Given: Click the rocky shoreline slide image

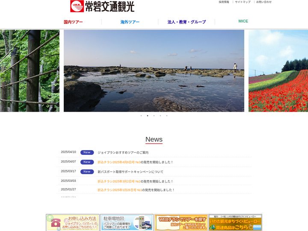Looking at the screenshot, I should point(154,71).
